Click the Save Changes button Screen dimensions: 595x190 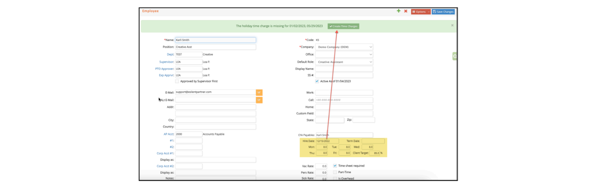point(443,12)
